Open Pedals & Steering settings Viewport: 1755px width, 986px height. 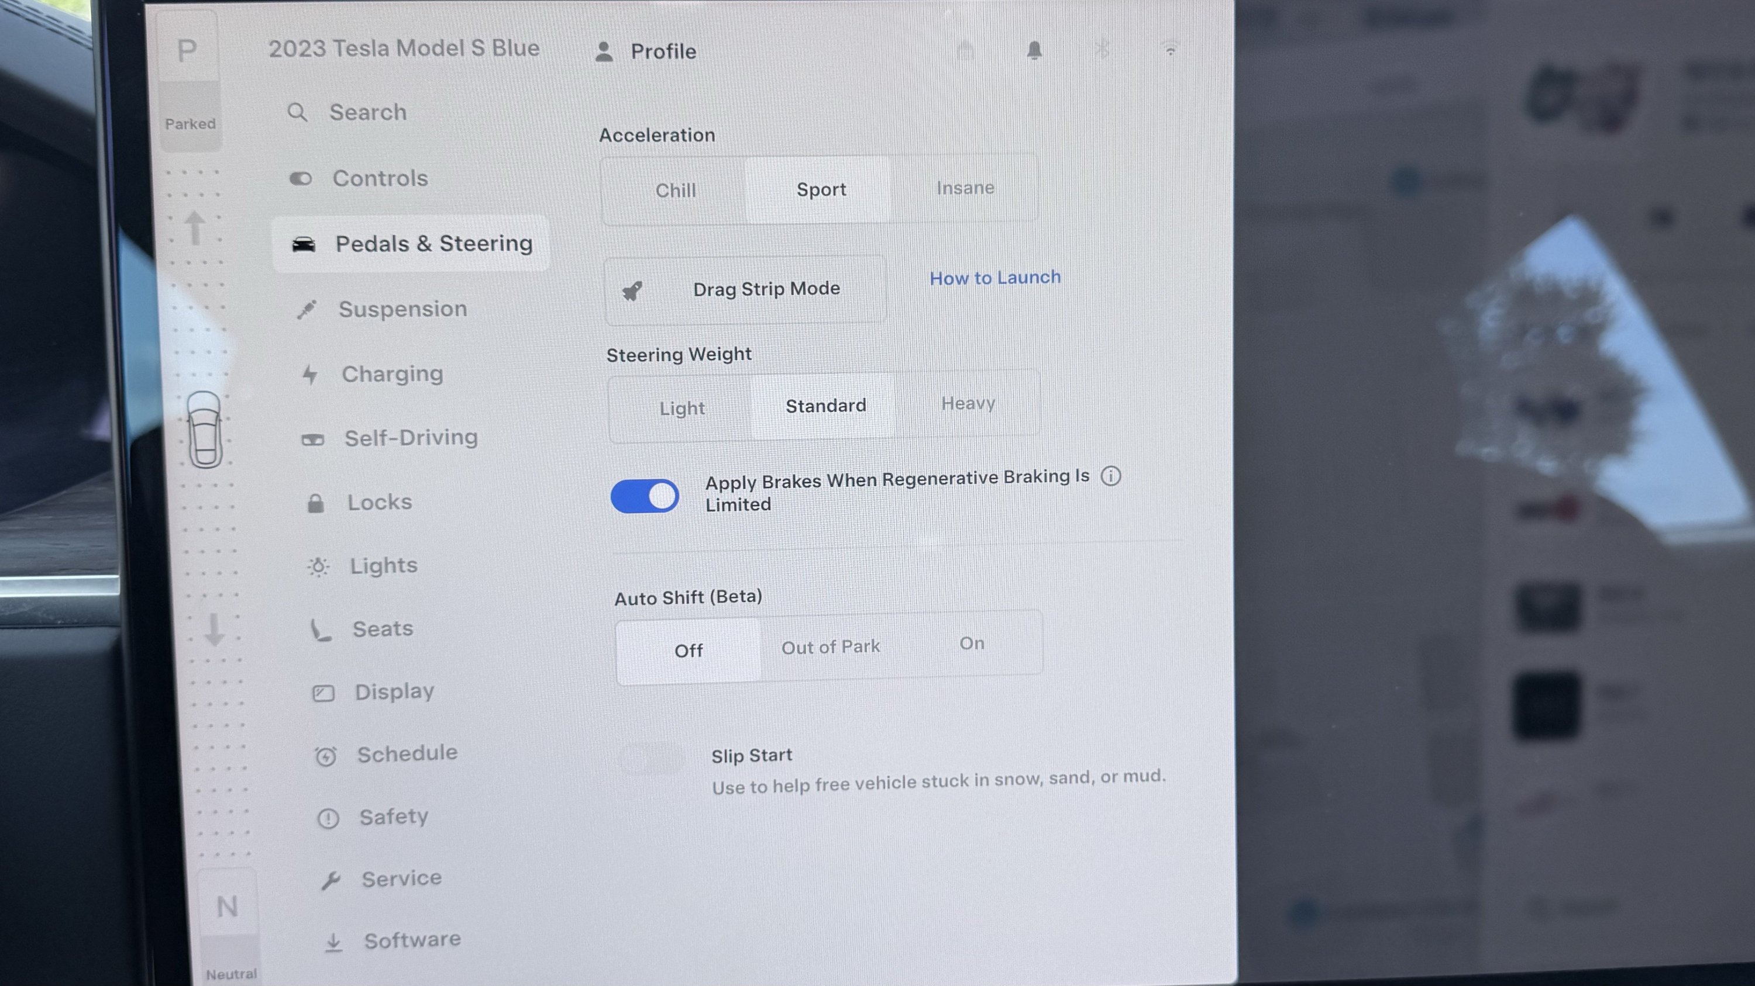pos(410,244)
